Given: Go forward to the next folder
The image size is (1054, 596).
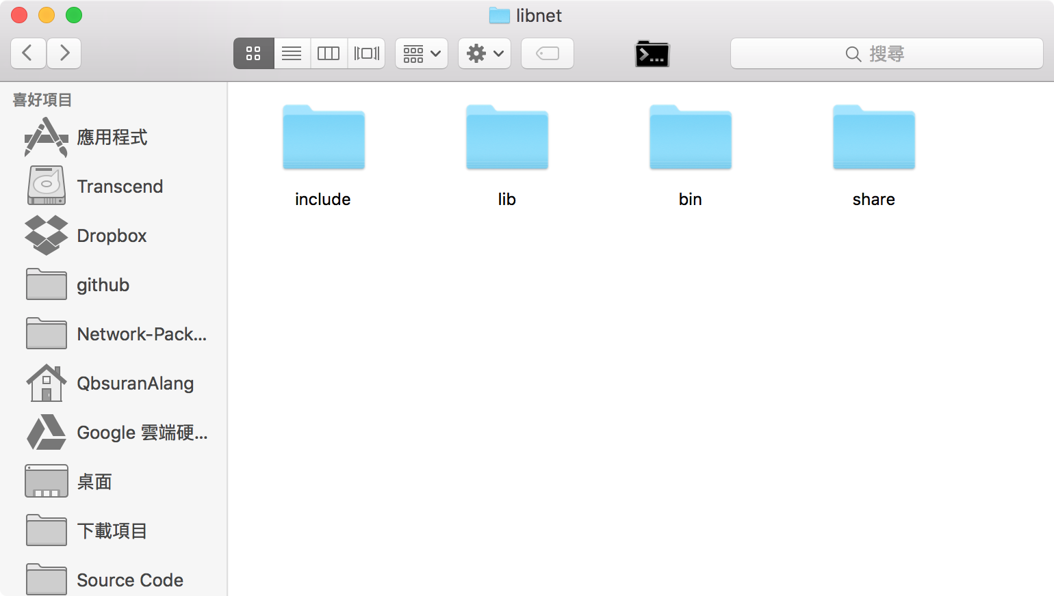Looking at the screenshot, I should pos(64,53).
